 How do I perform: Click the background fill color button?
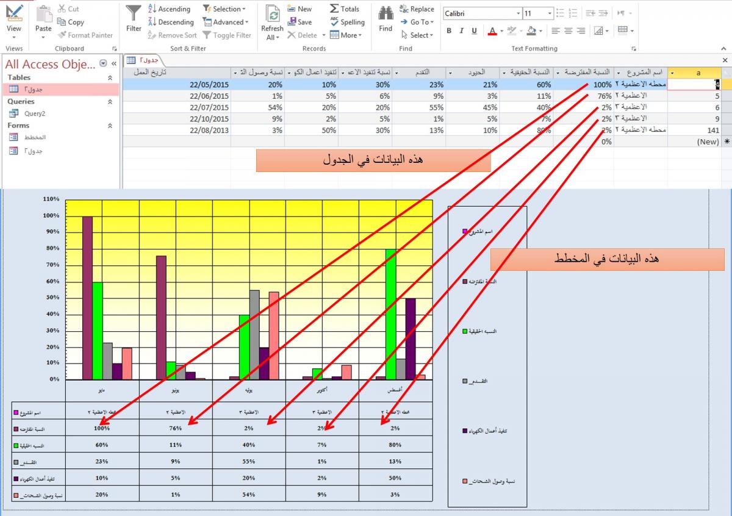pos(531,30)
